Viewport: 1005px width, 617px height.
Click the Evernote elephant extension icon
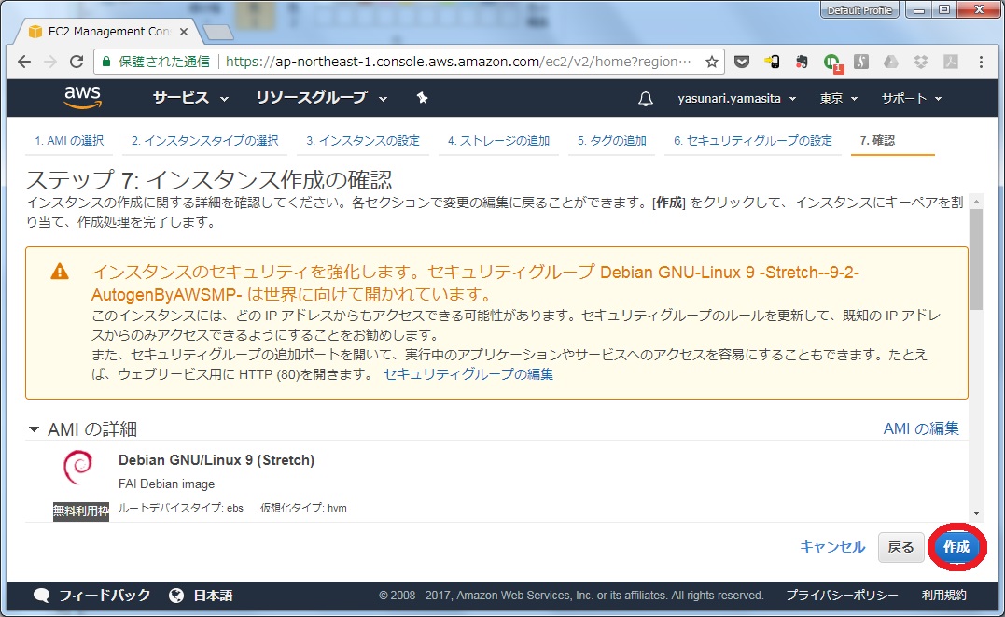coord(802,62)
